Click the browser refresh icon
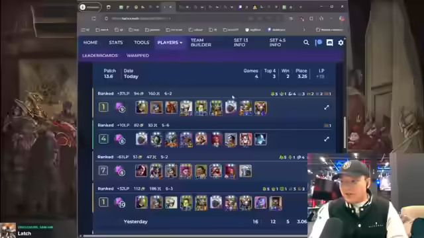The height and width of the screenshot is (238, 424). click(x=93, y=19)
